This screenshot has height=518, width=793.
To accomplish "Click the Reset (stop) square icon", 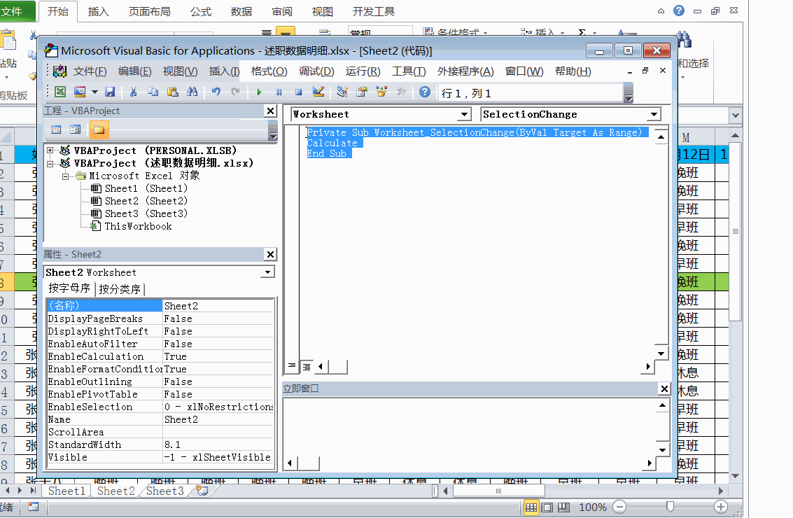I will point(298,92).
